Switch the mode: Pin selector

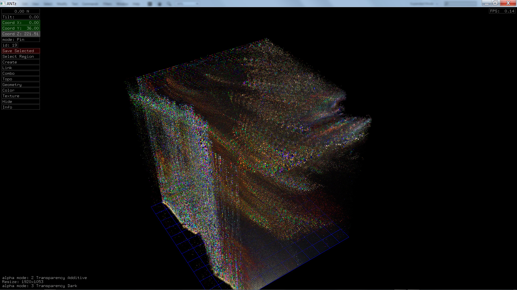20,39
